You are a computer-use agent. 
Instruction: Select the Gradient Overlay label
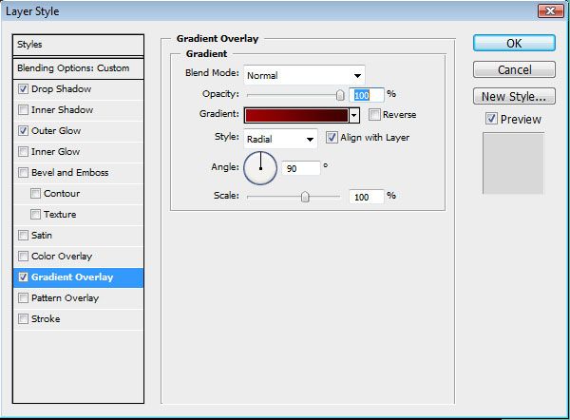72,277
